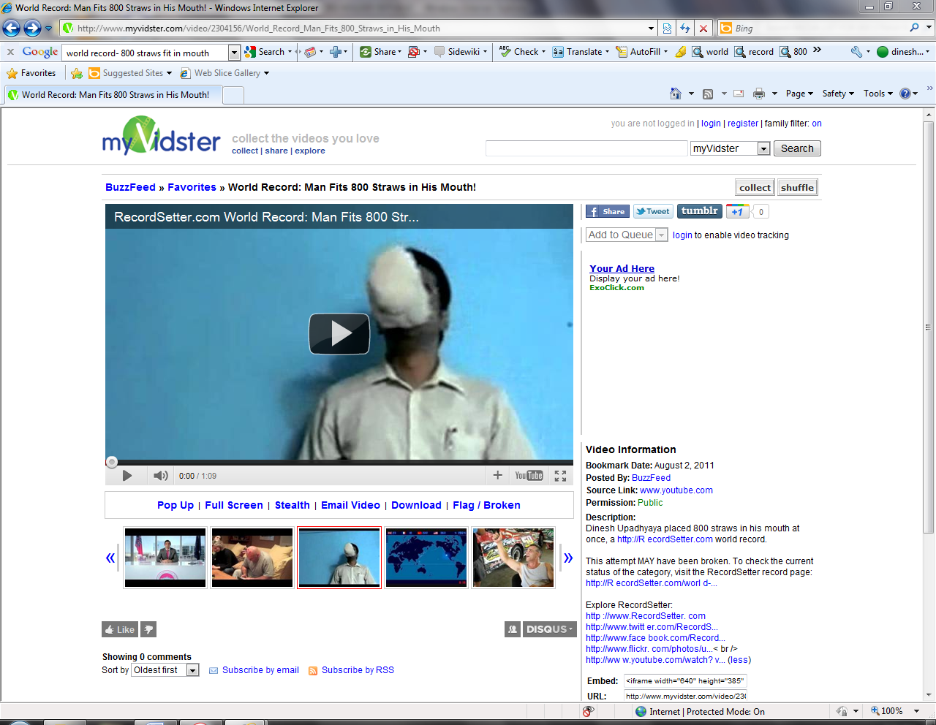Screen dimensions: 936x725
Task: Click the Google +1 button
Action: coord(737,211)
